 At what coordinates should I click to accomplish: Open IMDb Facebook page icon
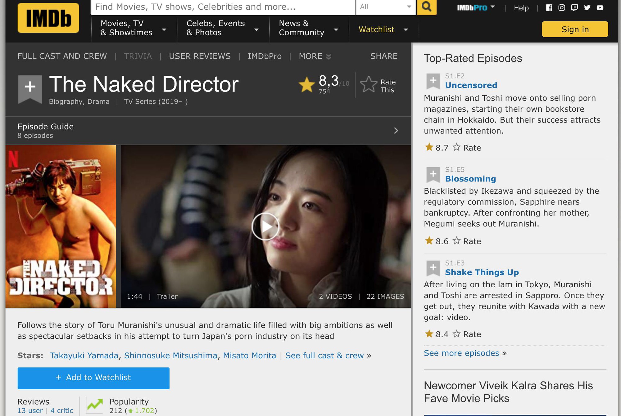tap(549, 8)
